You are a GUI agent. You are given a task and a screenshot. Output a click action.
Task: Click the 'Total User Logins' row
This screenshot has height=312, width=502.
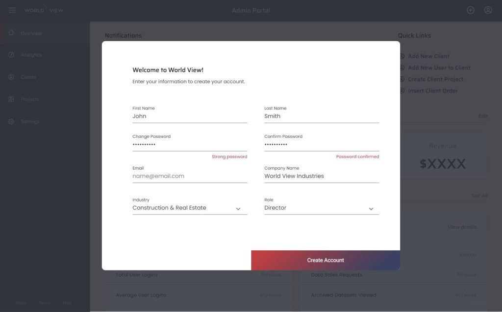coord(199,275)
